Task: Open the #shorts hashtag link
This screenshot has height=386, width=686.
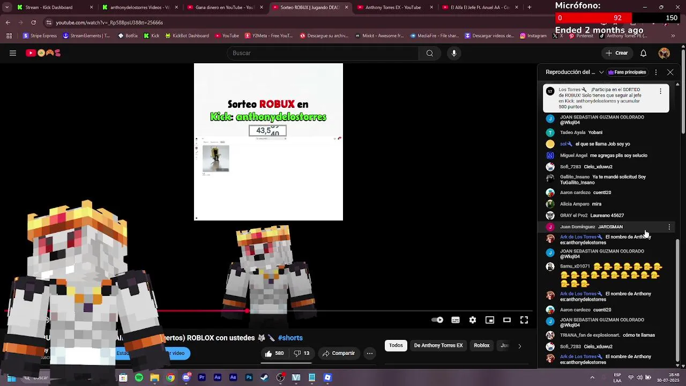Action: click(x=290, y=338)
